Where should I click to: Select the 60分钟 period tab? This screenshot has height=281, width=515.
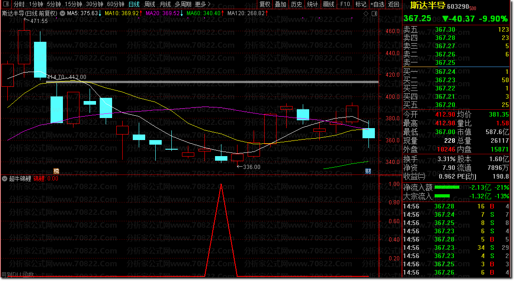click(x=116, y=4)
